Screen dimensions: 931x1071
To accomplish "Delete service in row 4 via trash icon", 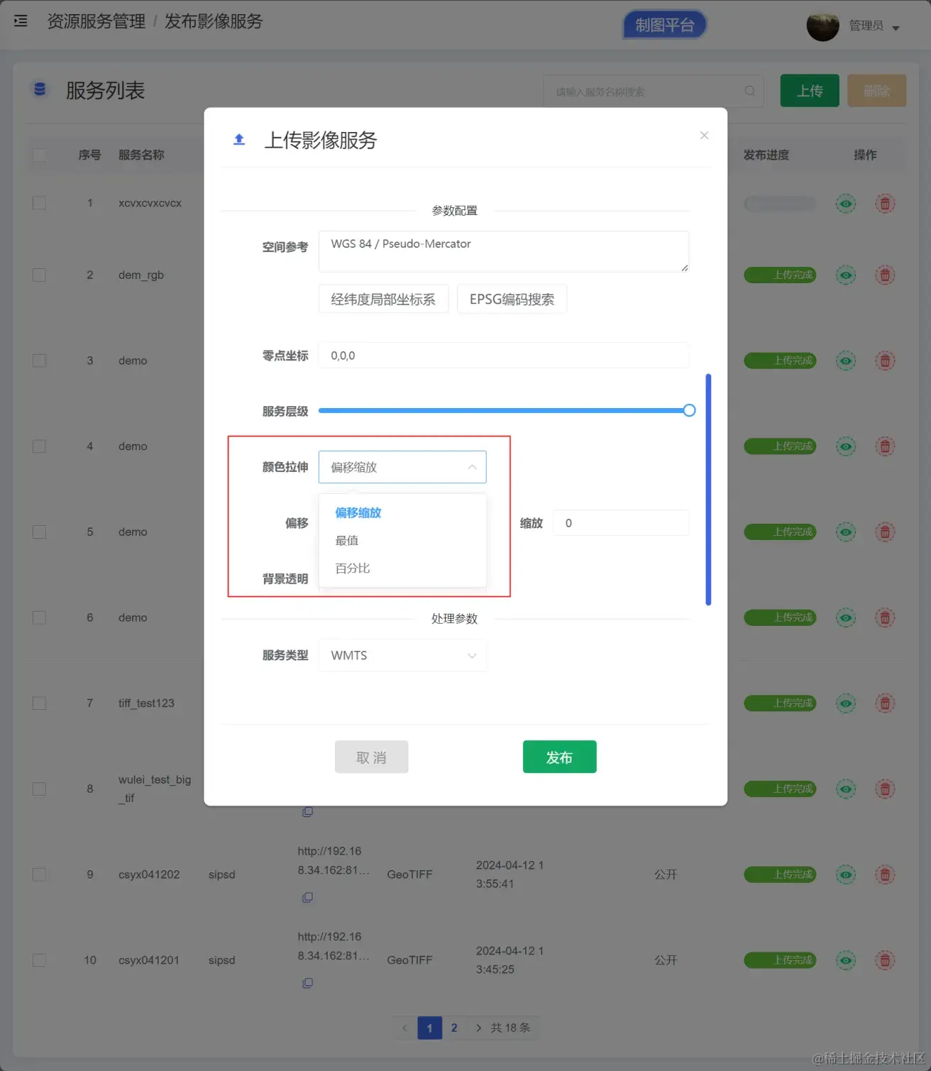I will [885, 446].
